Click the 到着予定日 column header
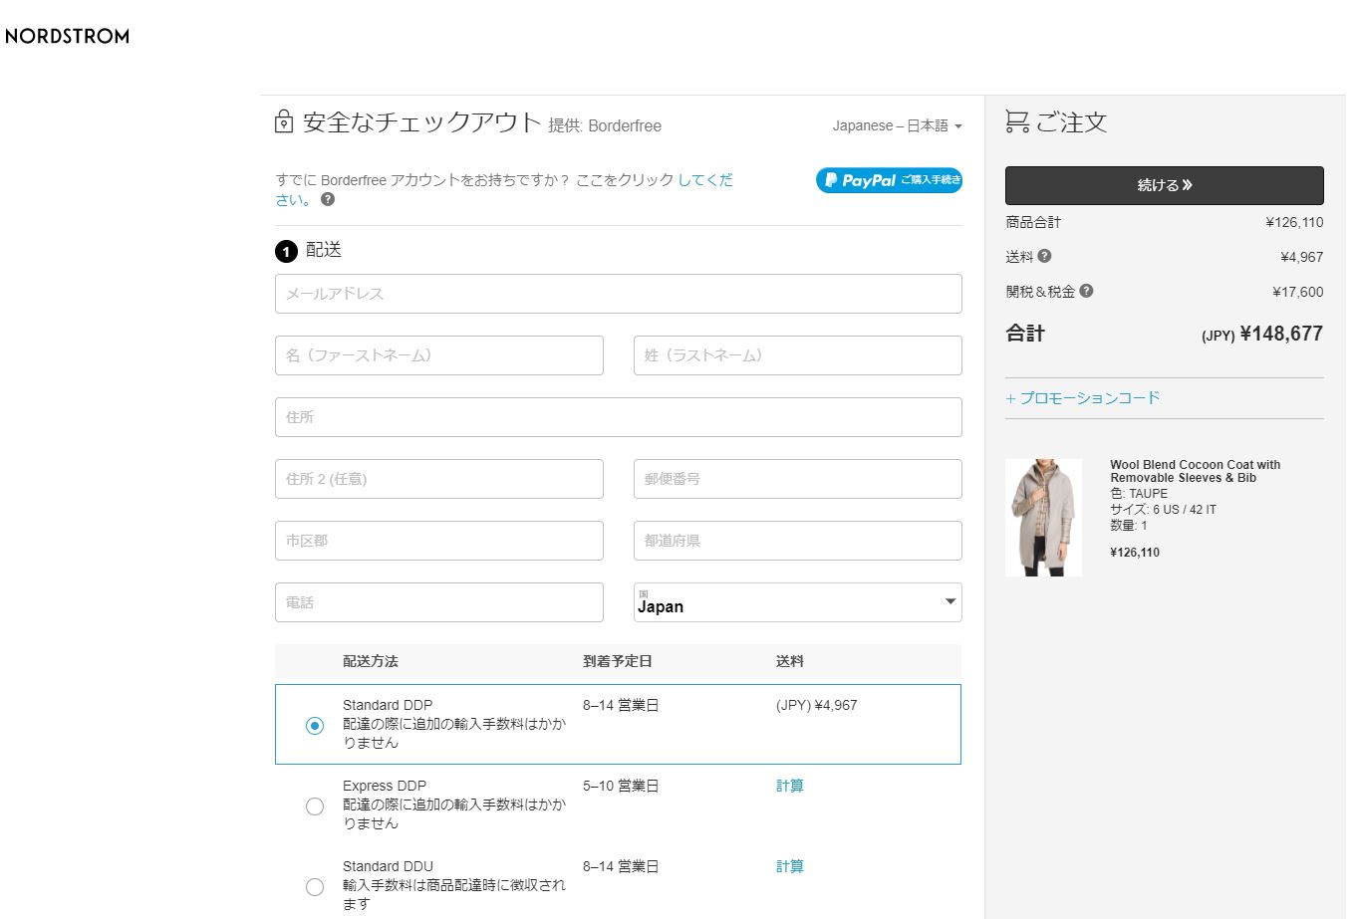Image resolution: width=1356 pixels, height=919 pixels. pos(618,661)
